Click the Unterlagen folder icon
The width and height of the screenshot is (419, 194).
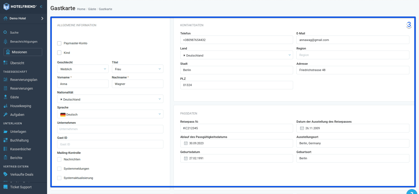5,131
